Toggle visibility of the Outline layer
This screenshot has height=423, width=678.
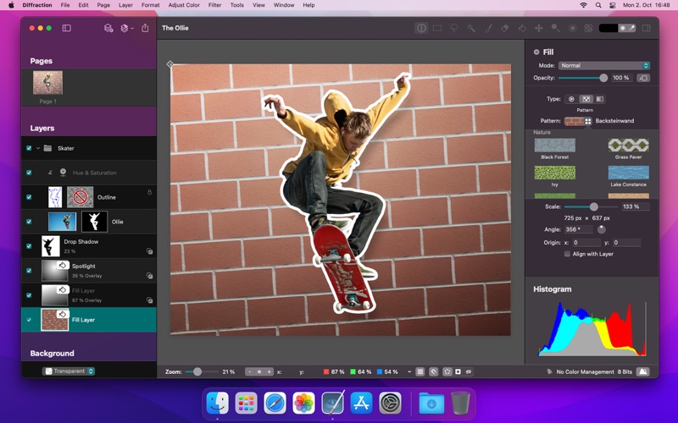[x=29, y=197]
